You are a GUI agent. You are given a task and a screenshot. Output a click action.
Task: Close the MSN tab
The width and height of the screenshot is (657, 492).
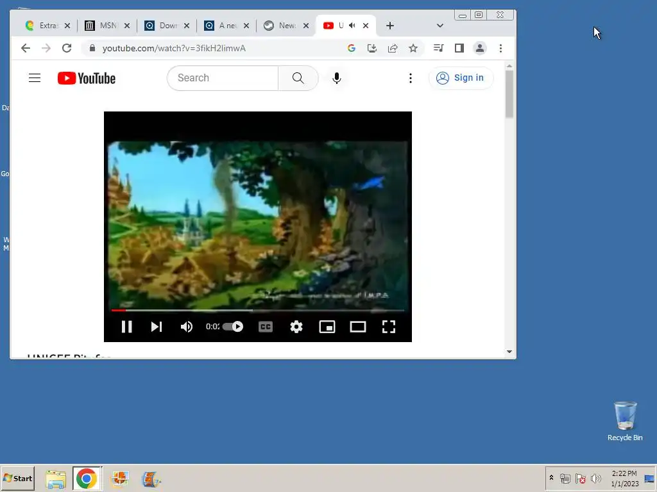[127, 26]
